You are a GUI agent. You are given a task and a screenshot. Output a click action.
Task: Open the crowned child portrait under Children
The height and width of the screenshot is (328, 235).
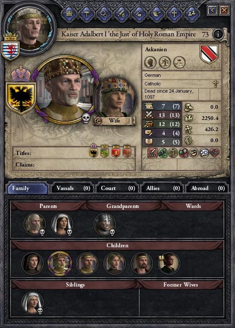60,263
